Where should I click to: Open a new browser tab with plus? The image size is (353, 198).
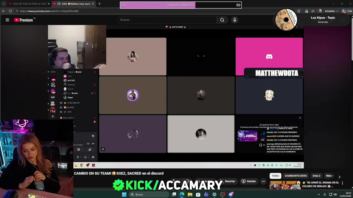point(99,4)
